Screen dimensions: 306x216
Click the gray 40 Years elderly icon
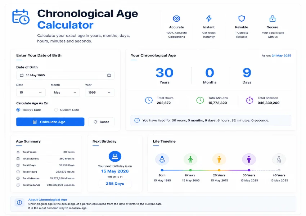click(279, 159)
